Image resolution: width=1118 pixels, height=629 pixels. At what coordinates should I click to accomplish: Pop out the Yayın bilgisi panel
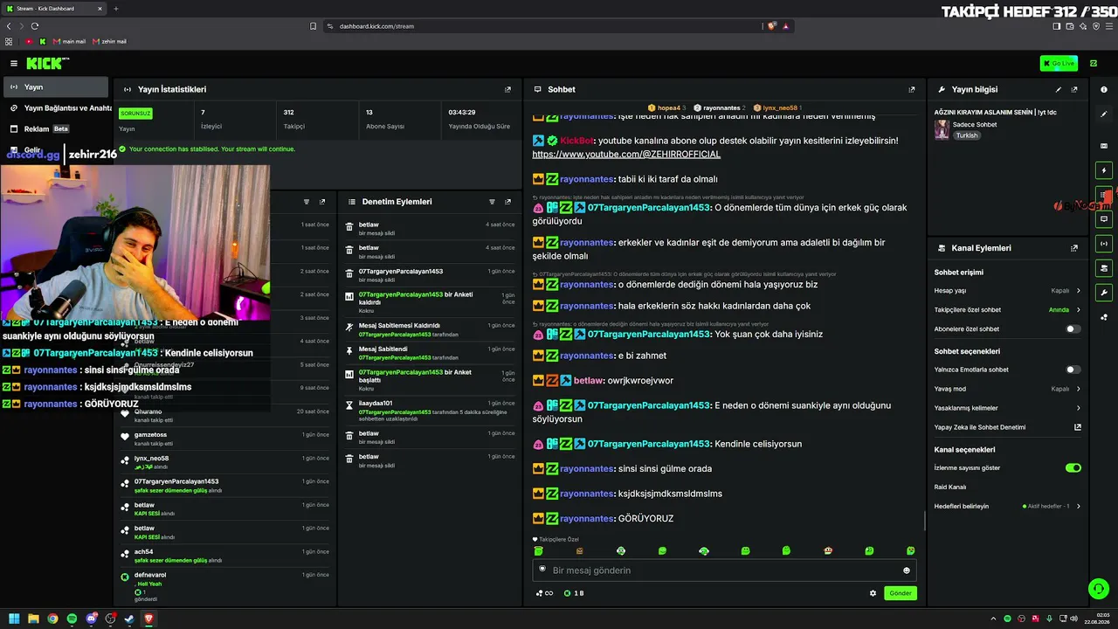(1074, 89)
